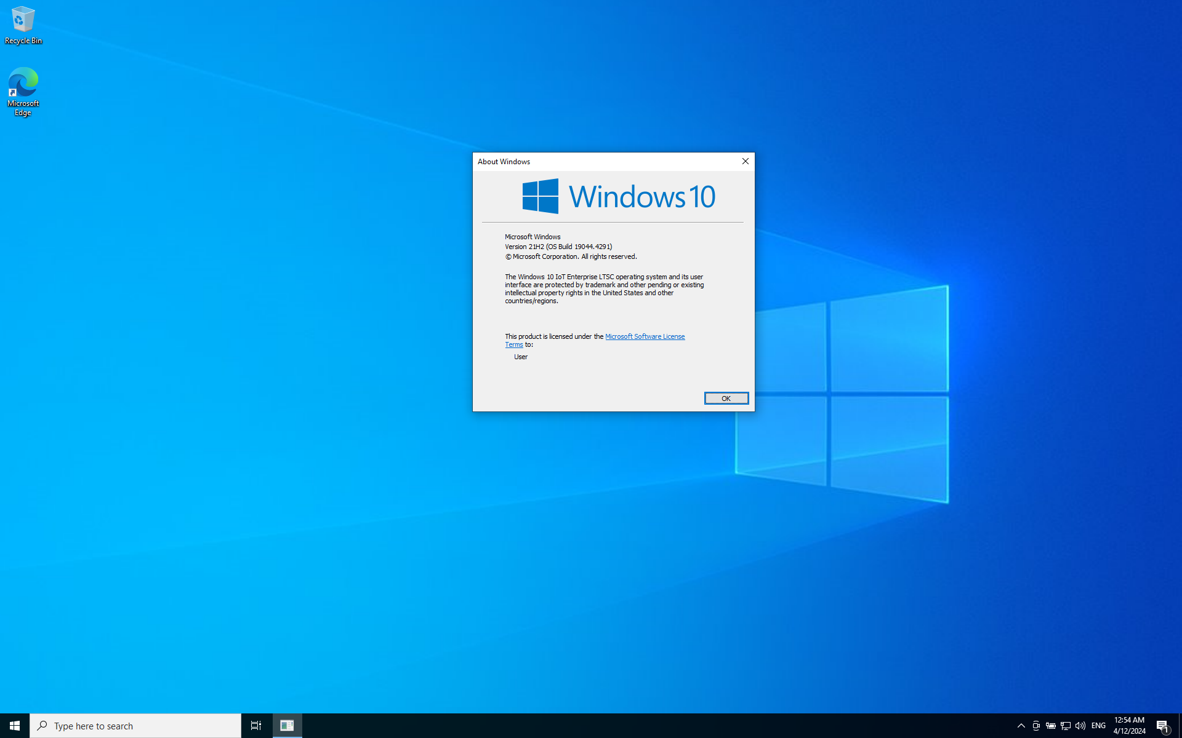The height and width of the screenshot is (738, 1182).
Task: Click the network status icon
Action: pyautogui.click(x=1067, y=725)
